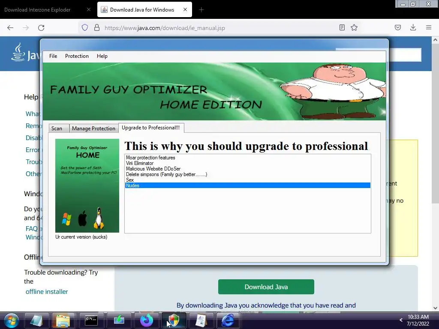Open the document notepad taskbar icon
Viewport: 439px width, 329px height.
coord(201,320)
